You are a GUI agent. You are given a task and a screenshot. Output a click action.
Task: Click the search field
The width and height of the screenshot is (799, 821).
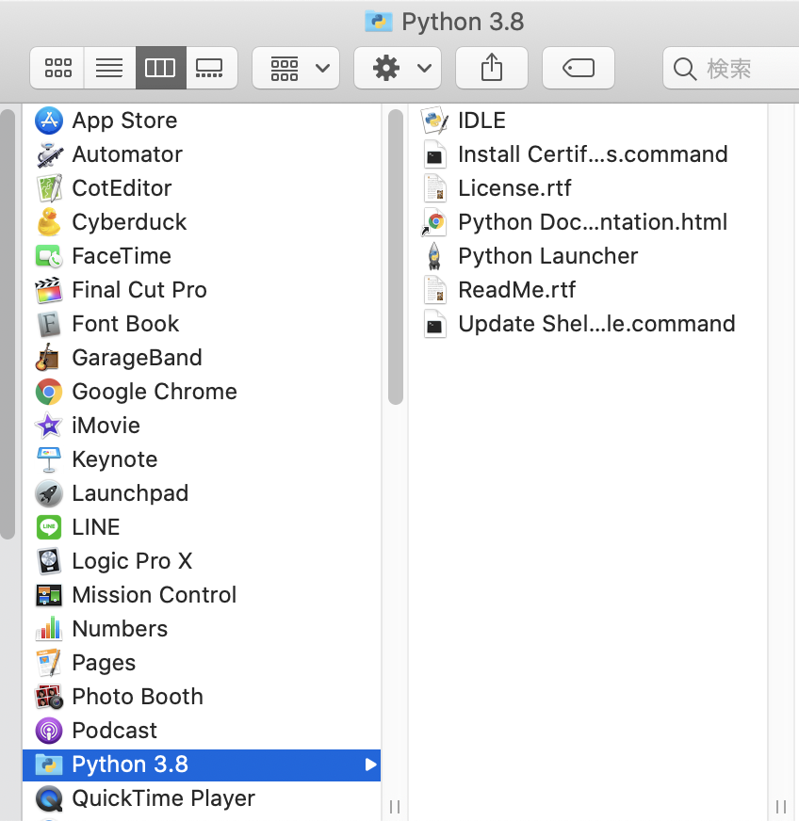731,68
